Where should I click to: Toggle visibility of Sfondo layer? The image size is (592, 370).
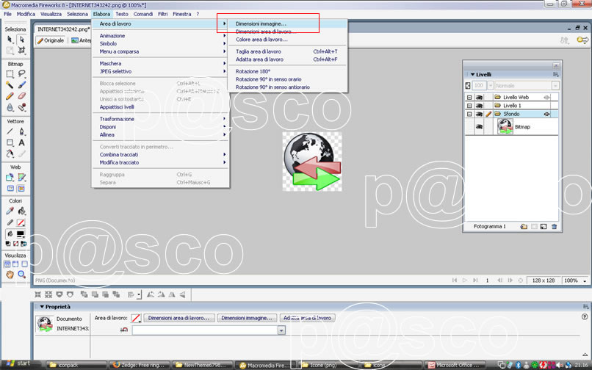click(479, 114)
